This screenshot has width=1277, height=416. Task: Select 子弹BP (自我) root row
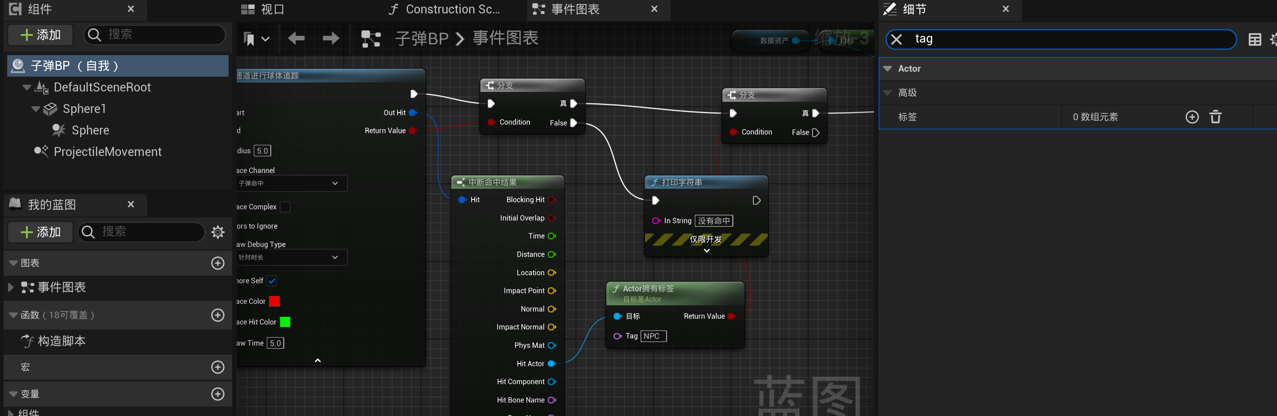117,66
